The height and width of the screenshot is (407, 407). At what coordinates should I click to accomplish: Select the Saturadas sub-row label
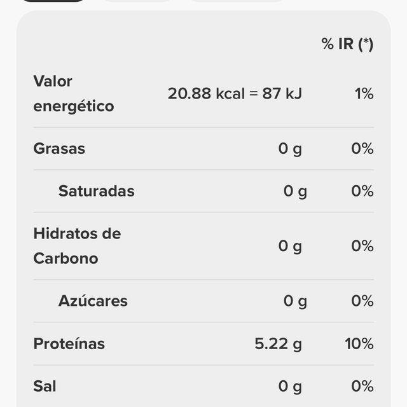pos(96,191)
